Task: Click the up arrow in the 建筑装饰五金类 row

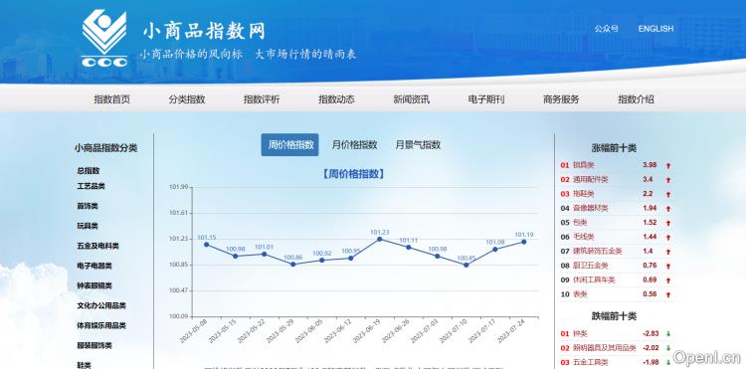Action: point(668,252)
